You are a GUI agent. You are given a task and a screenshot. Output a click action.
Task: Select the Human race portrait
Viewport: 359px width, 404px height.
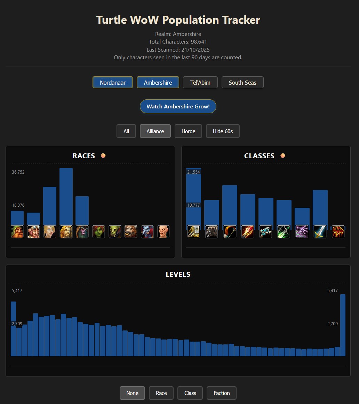[66, 231]
